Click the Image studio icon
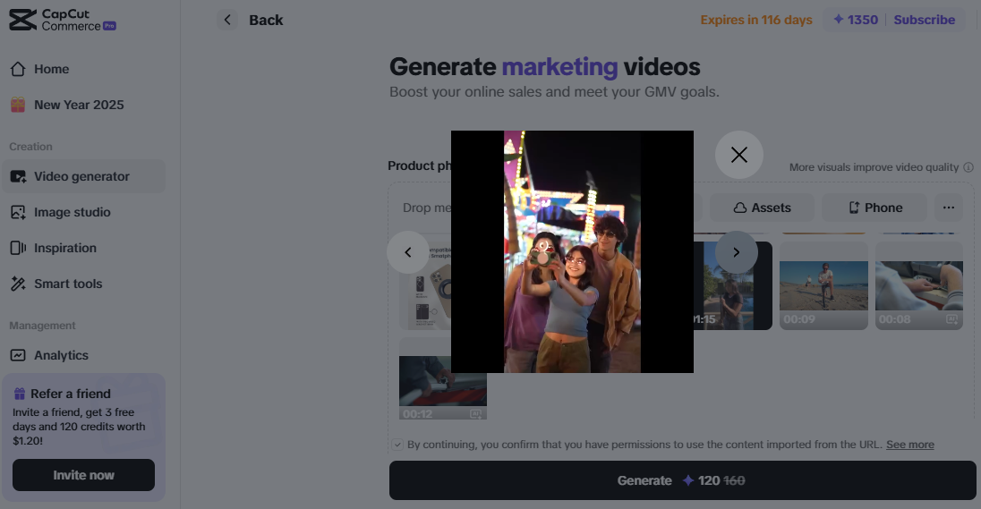The image size is (981, 509). 18,212
